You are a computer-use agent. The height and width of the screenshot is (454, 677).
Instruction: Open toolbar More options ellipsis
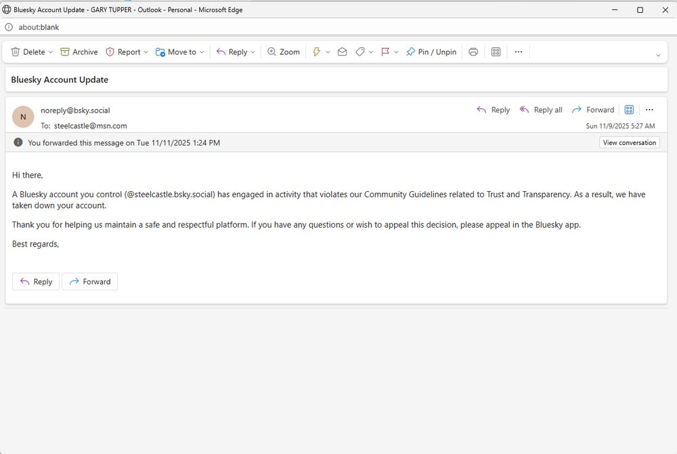(x=519, y=51)
